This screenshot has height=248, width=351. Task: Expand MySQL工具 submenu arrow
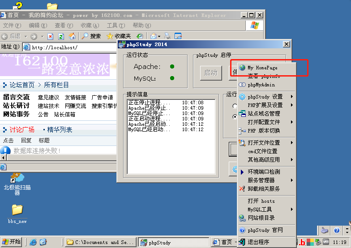click(x=292, y=210)
